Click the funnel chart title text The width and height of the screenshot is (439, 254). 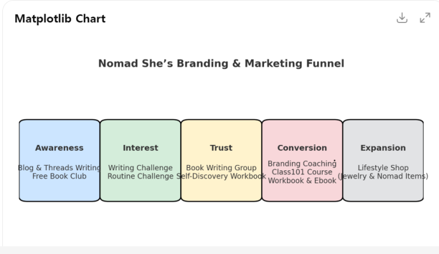221,64
